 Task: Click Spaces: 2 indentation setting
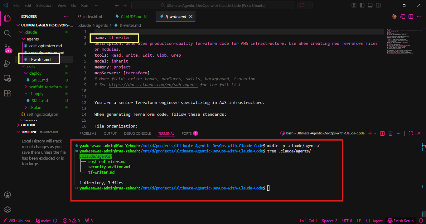[330, 221]
